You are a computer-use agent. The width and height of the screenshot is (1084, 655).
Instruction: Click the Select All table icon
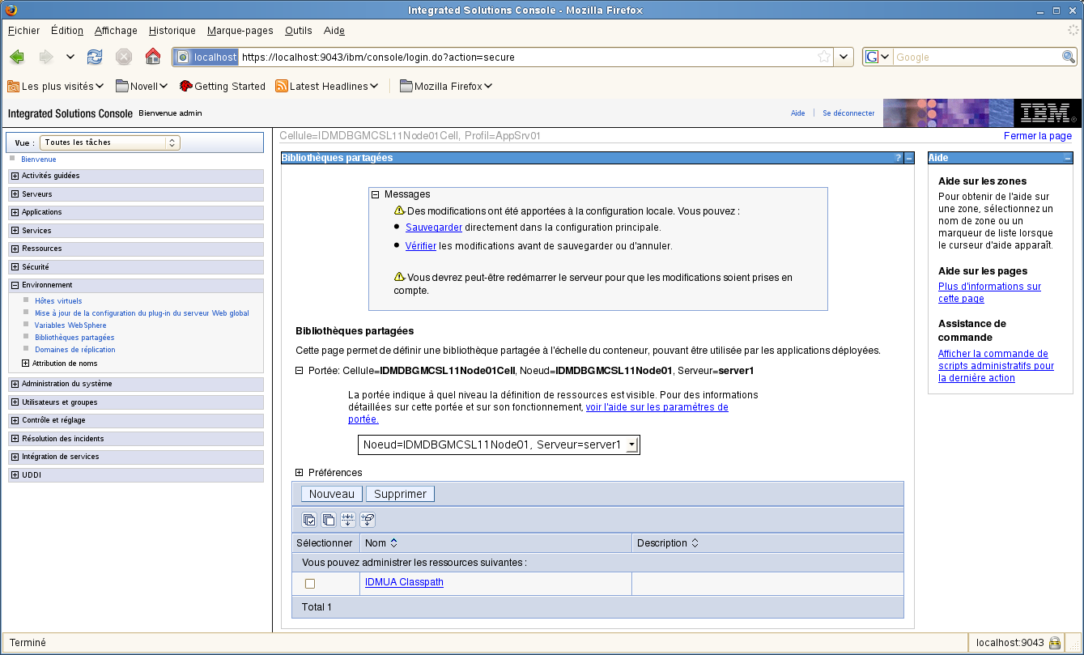[309, 520]
